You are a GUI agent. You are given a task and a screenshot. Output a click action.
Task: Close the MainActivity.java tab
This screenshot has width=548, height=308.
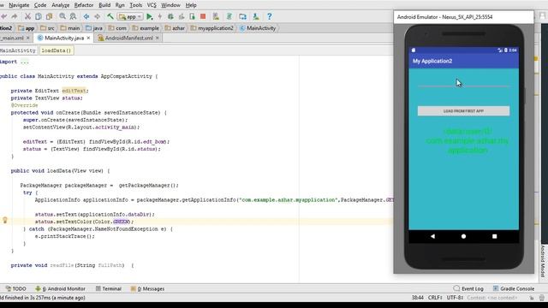click(x=88, y=38)
